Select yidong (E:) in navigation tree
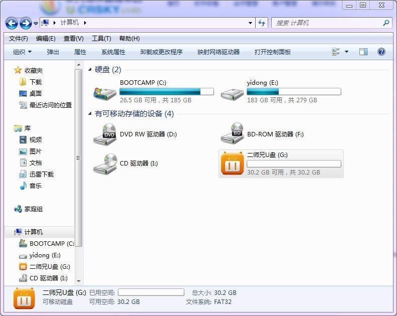The width and height of the screenshot is (397, 316). tap(40, 255)
